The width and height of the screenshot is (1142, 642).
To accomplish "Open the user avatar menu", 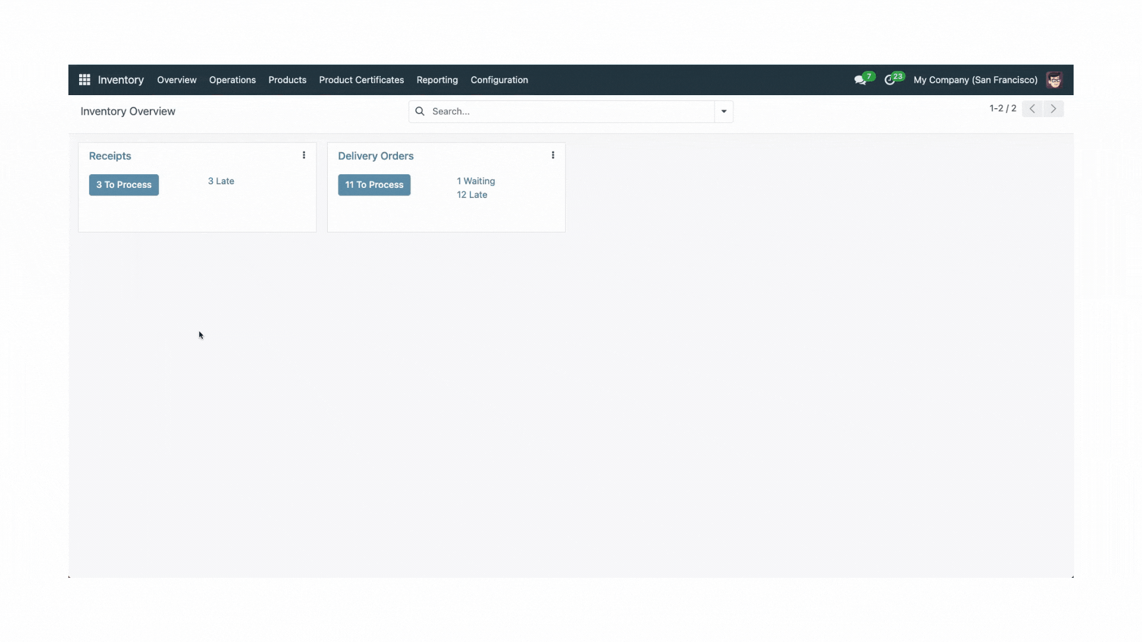I will 1054,80.
